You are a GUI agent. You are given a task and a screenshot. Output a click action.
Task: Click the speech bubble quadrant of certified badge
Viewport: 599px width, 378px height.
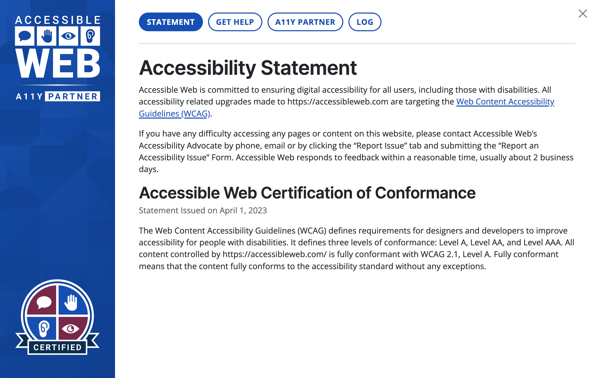pyautogui.click(x=42, y=300)
